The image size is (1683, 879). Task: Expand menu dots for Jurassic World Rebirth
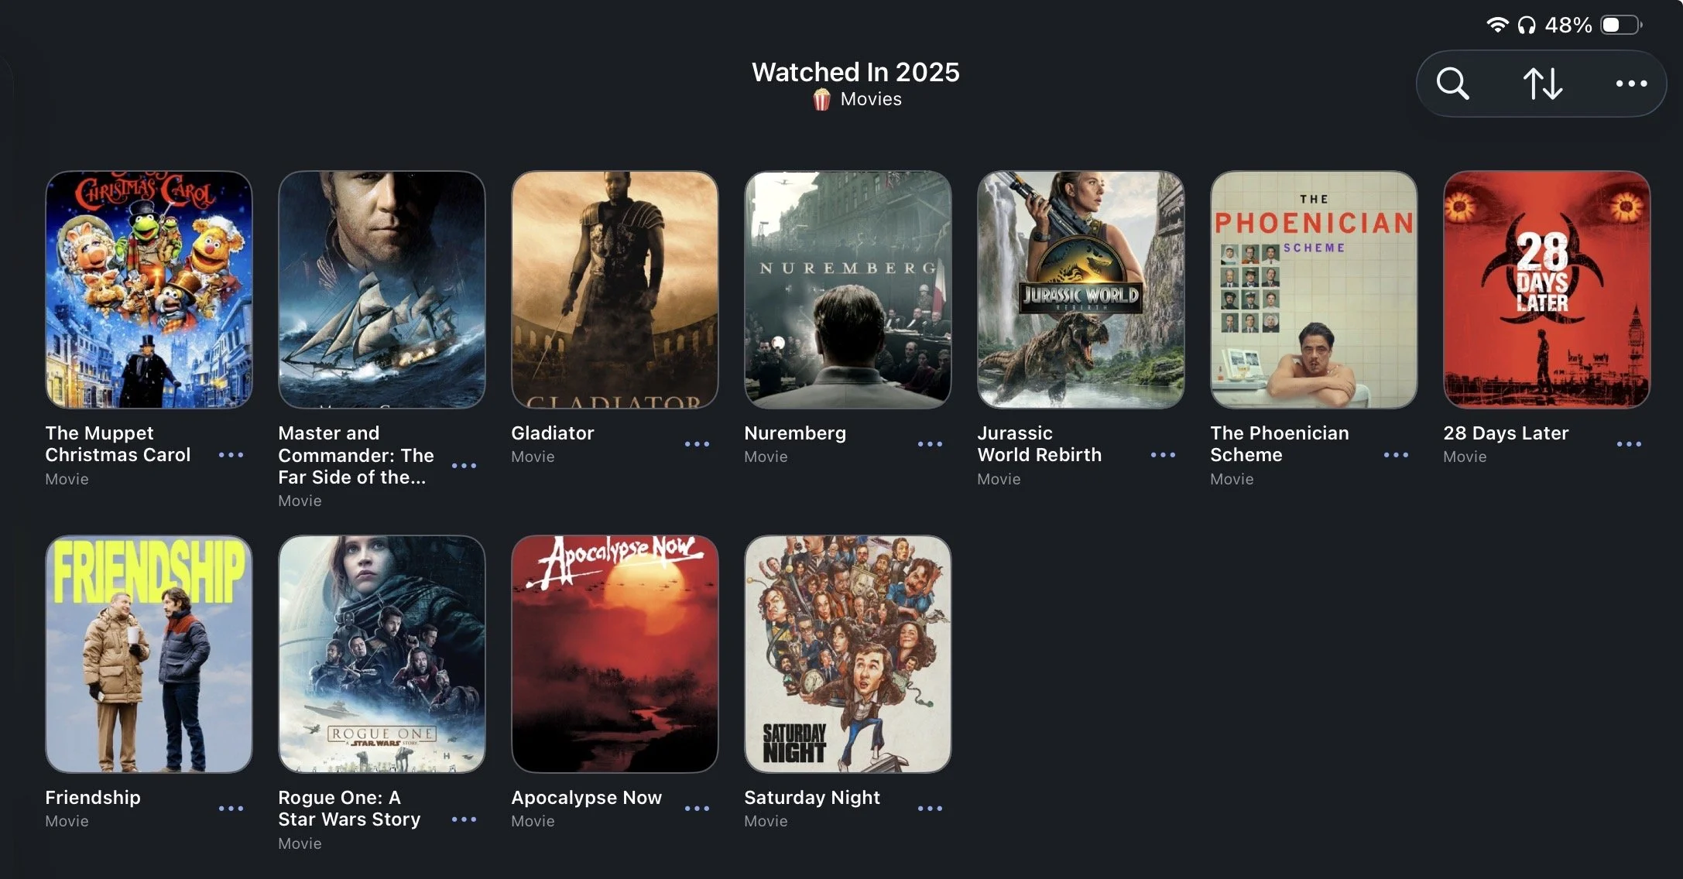[x=1163, y=455]
